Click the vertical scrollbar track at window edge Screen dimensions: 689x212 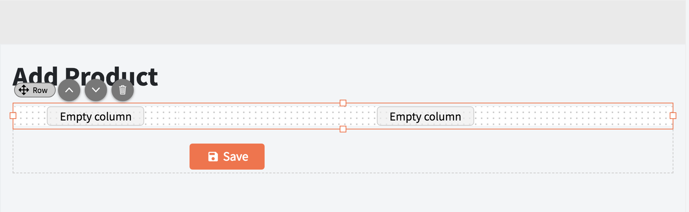click(687, 106)
